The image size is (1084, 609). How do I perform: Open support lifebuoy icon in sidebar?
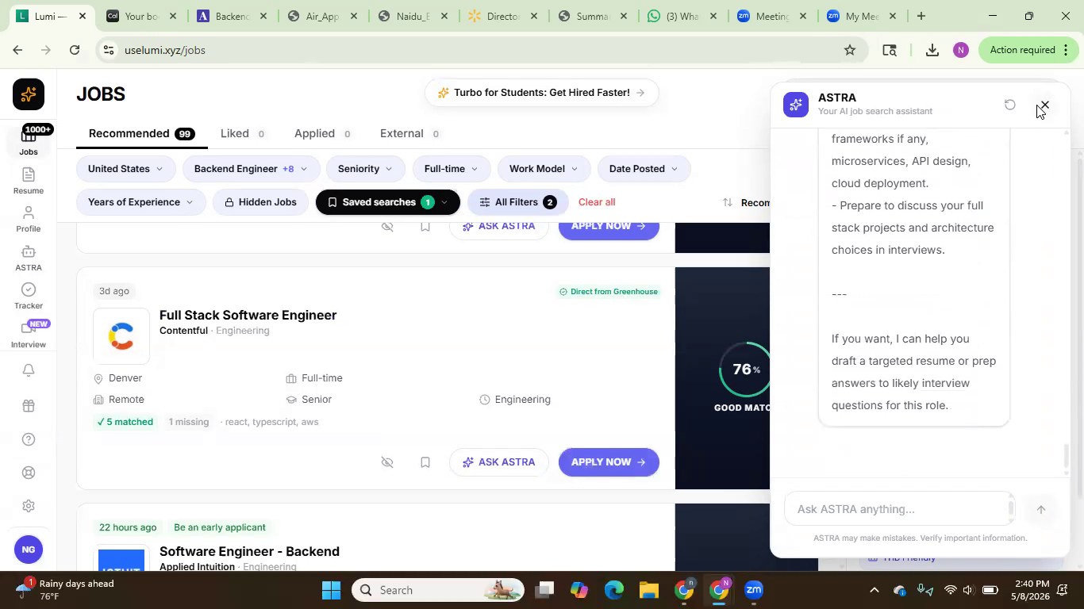pos(28,473)
